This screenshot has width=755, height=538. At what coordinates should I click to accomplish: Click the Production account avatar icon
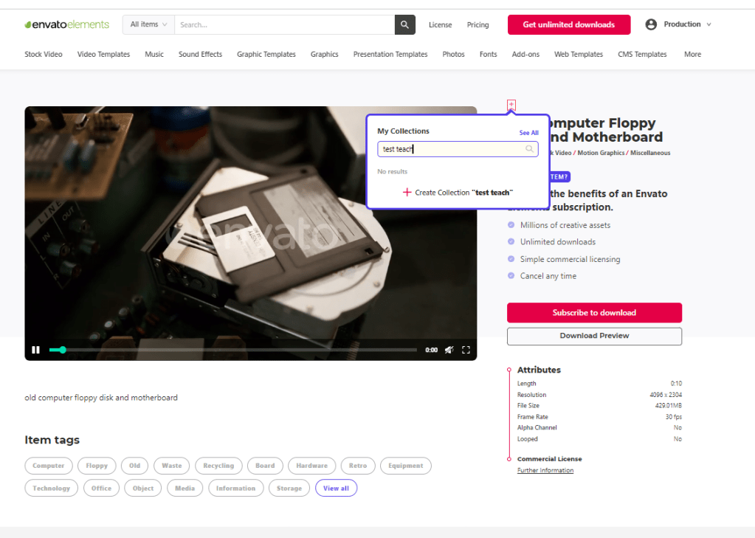(x=651, y=24)
